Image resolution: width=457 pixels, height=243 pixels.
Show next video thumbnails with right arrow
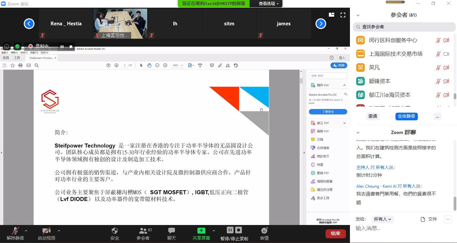(x=321, y=24)
